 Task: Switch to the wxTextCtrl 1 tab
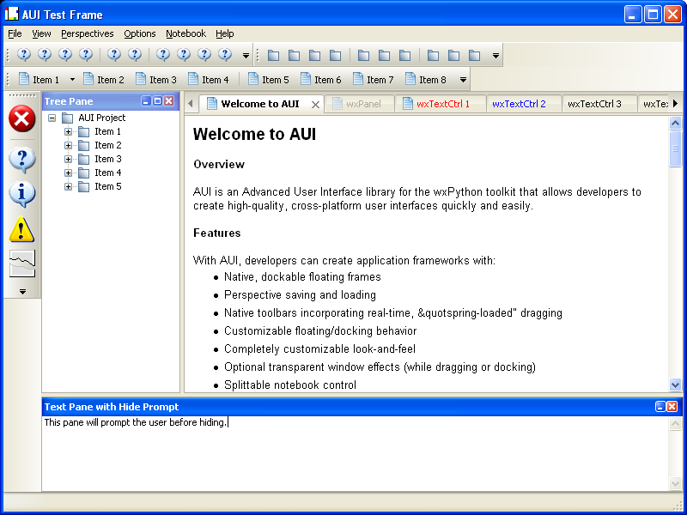442,104
